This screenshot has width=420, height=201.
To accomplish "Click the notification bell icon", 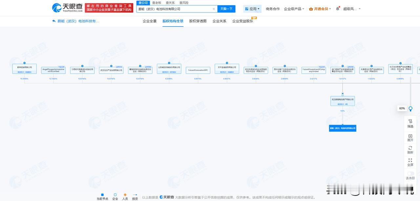I will [337, 9].
